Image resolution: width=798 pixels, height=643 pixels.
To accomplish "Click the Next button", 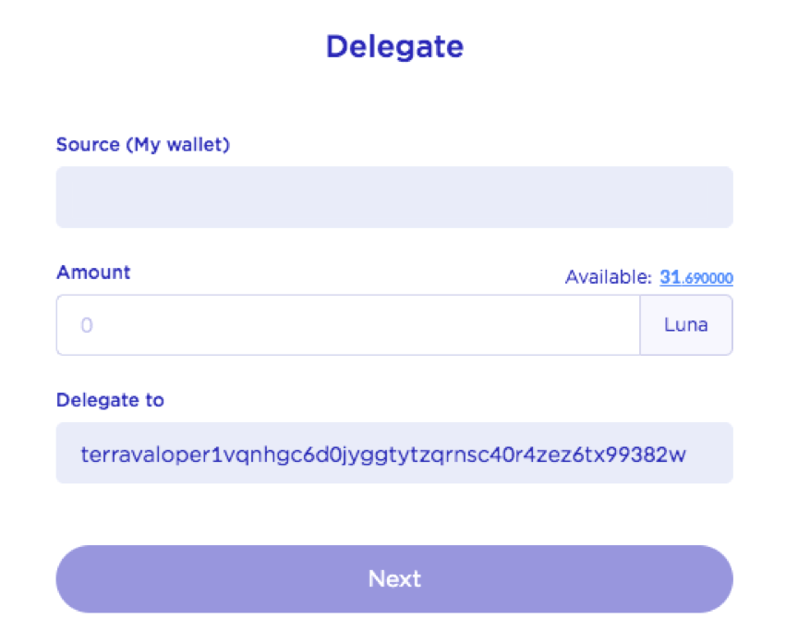I will click(394, 579).
